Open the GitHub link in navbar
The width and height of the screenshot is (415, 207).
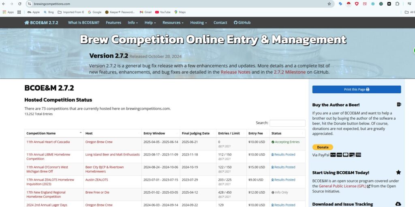pos(242,23)
